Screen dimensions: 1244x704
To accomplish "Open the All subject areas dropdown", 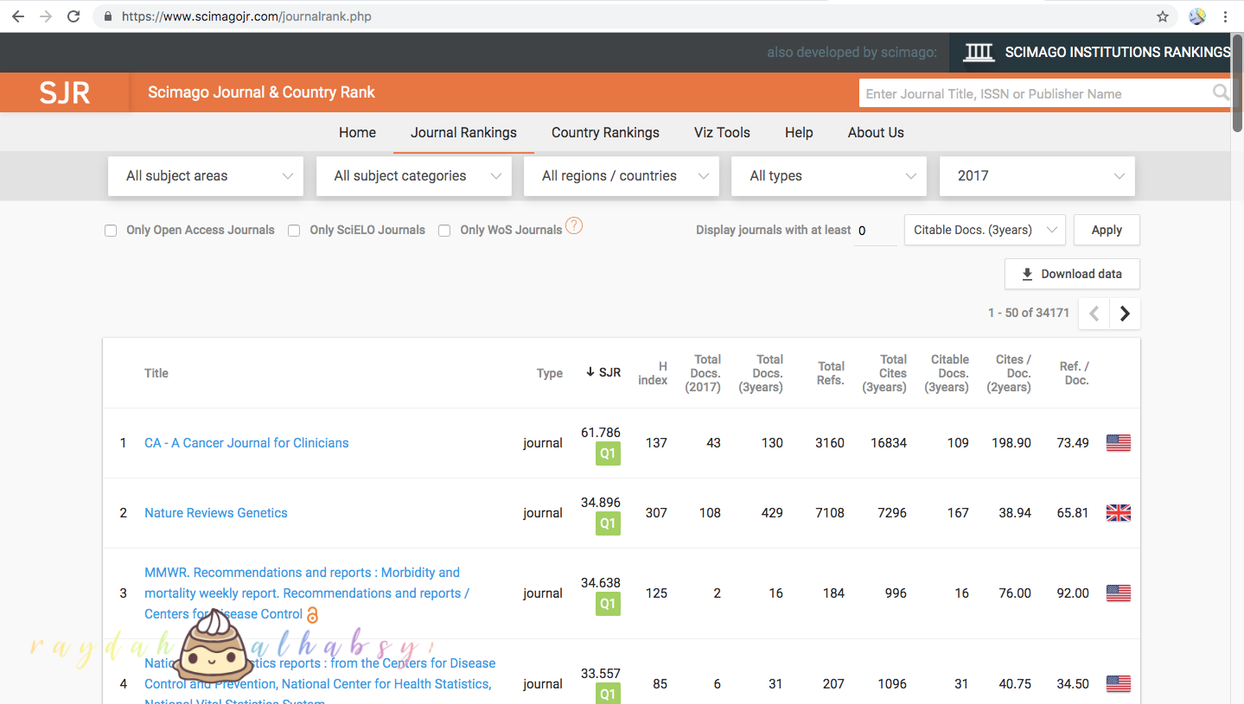I will (x=206, y=176).
